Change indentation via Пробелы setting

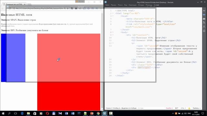coord(196,108)
